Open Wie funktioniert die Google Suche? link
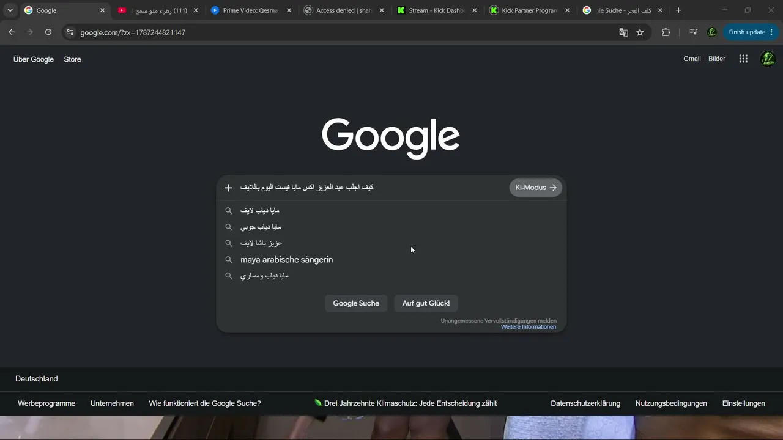This screenshot has height=440, width=783. (205, 403)
